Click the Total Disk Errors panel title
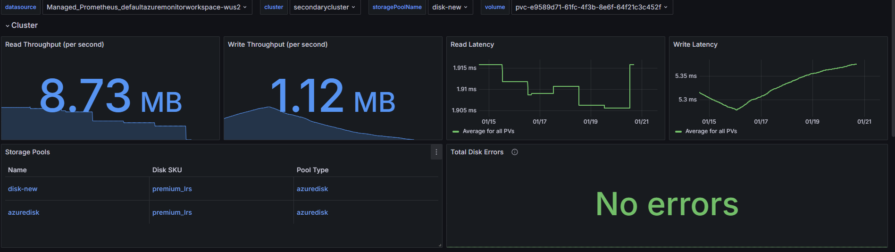This screenshot has height=252, width=895. (477, 152)
